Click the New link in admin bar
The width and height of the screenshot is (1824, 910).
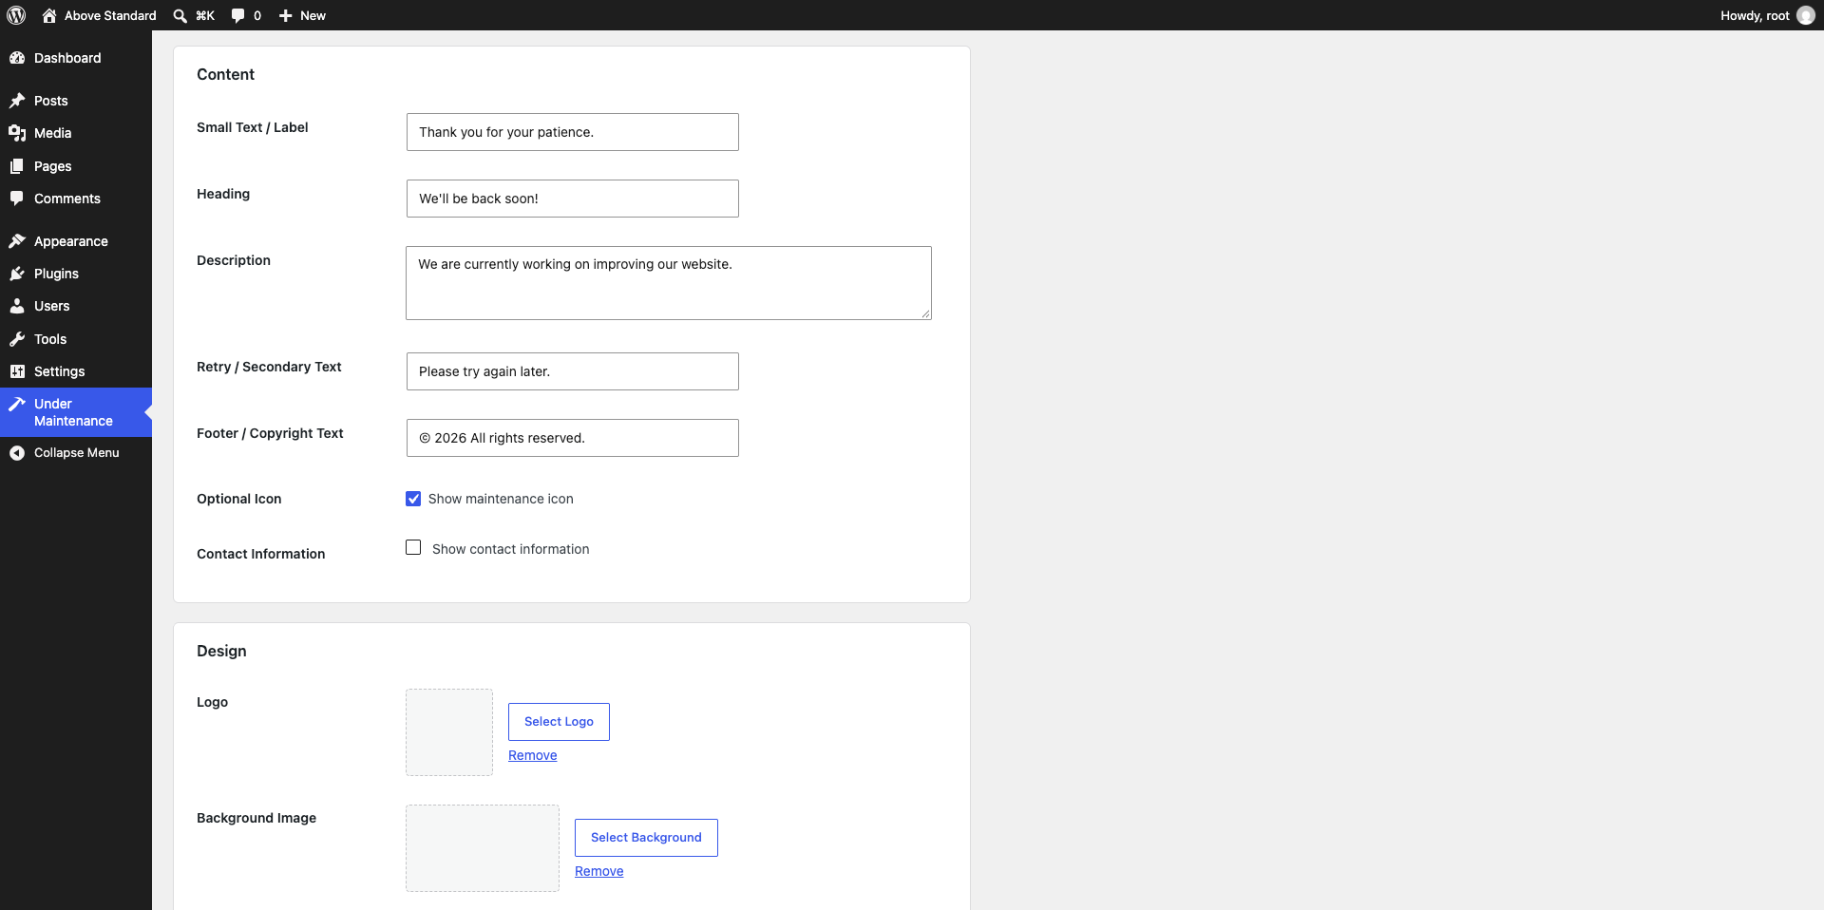click(x=313, y=15)
